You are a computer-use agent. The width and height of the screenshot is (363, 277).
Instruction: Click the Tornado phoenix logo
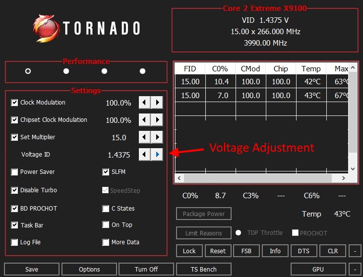46,28
